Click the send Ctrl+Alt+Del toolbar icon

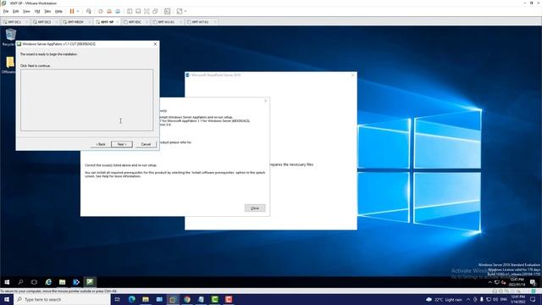89,11
